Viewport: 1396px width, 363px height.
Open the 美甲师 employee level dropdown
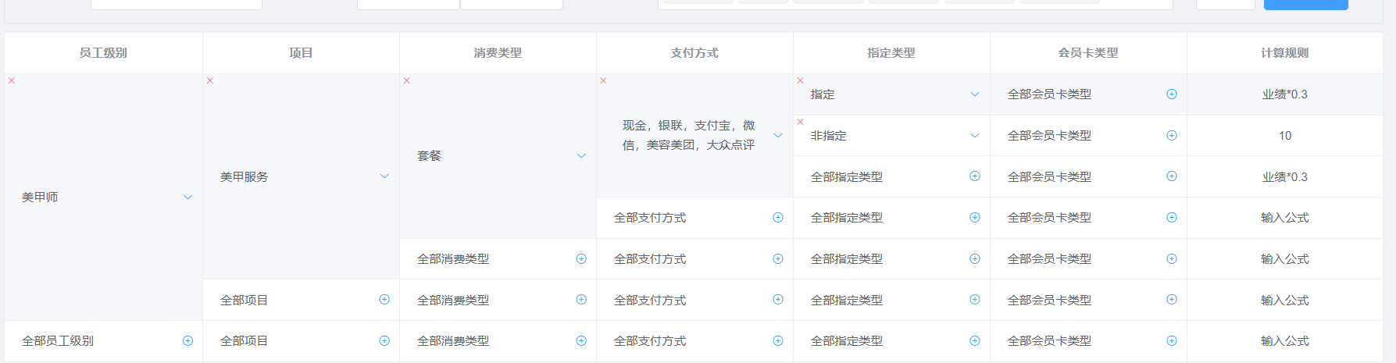[187, 198]
